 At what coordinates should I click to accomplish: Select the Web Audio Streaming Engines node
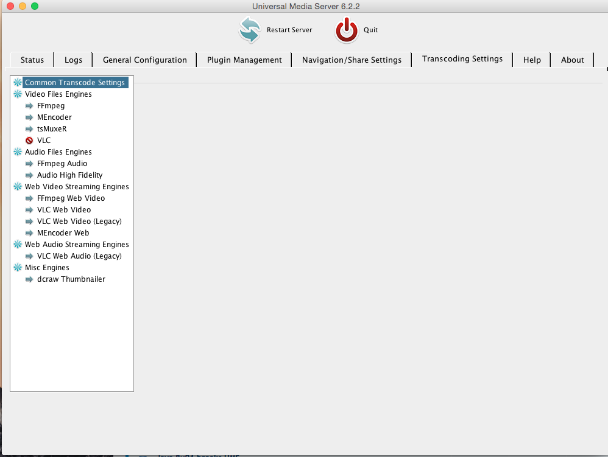tap(77, 245)
